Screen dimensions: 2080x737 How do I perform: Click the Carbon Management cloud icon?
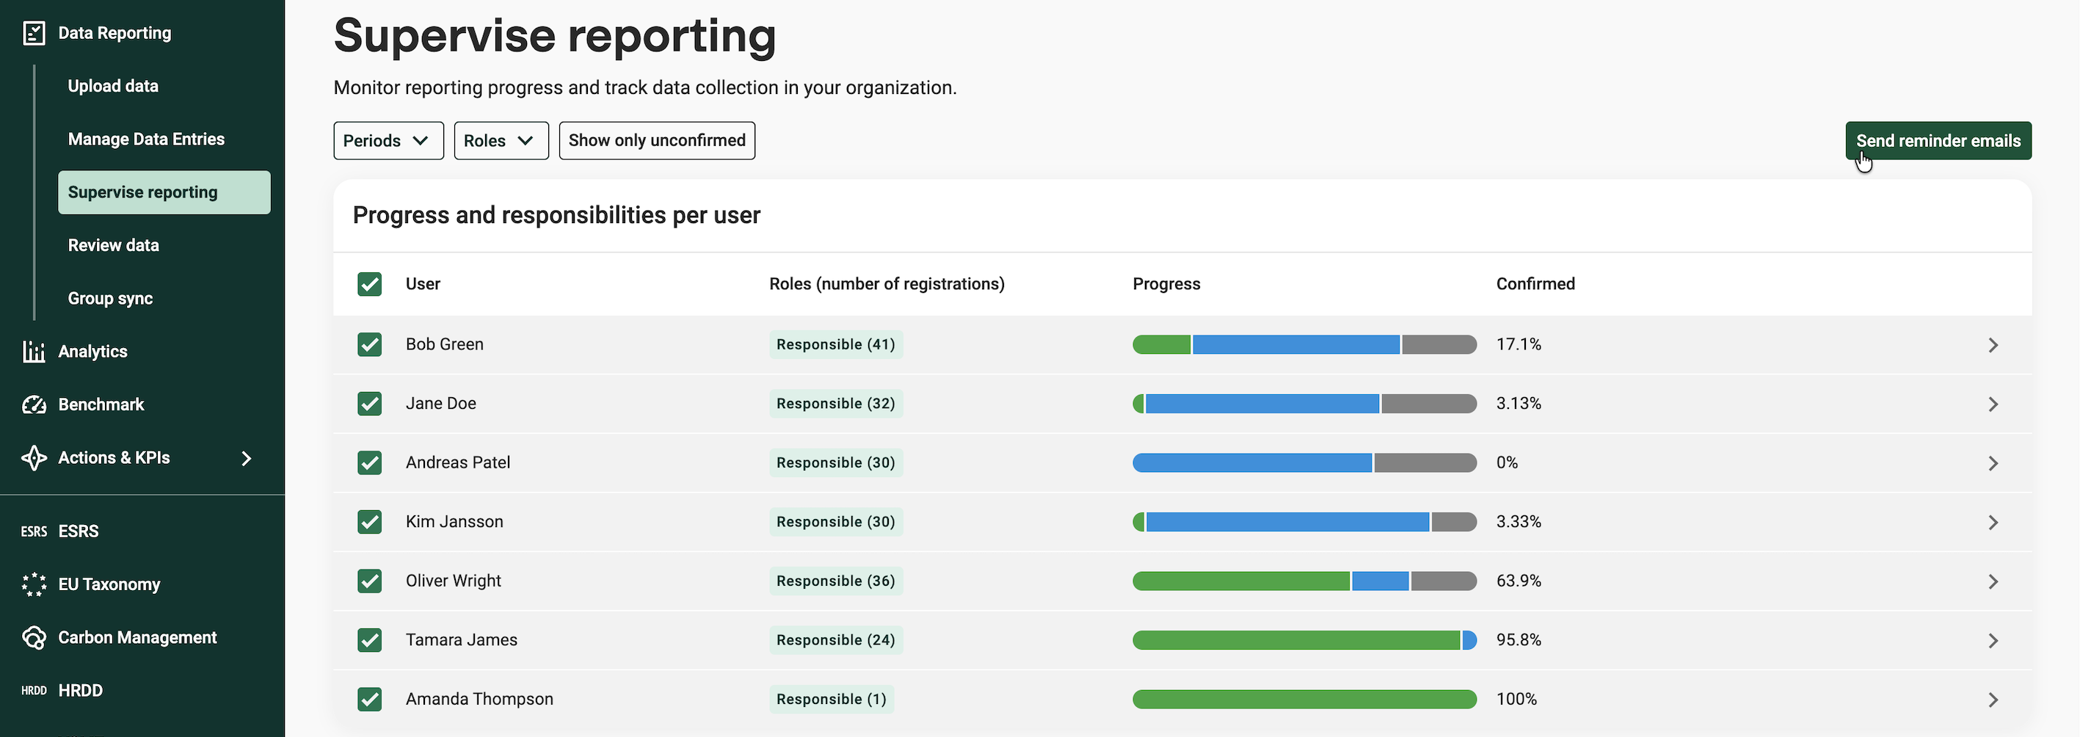[34, 638]
